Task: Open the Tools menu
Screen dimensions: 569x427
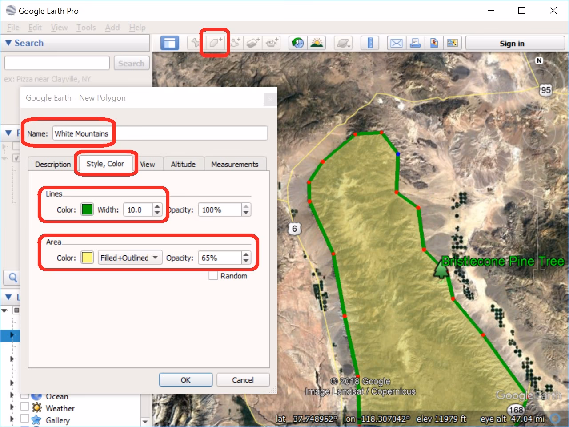Action: [86, 28]
